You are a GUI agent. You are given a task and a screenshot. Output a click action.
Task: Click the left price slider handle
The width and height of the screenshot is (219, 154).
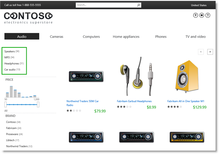(x=6, y=105)
